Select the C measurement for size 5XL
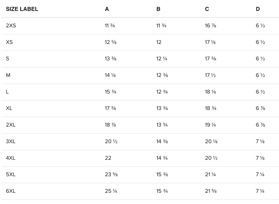This screenshot has width=279, height=204. [211, 174]
